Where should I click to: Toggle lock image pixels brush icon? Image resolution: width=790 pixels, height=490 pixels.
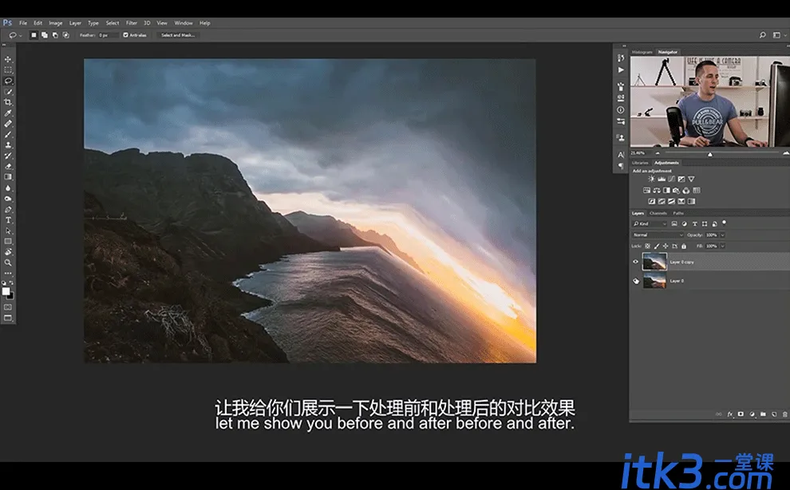[657, 246]
